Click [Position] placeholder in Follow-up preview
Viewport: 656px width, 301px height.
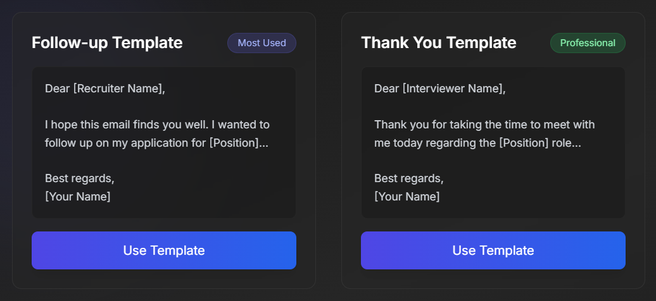coord(234,143)
